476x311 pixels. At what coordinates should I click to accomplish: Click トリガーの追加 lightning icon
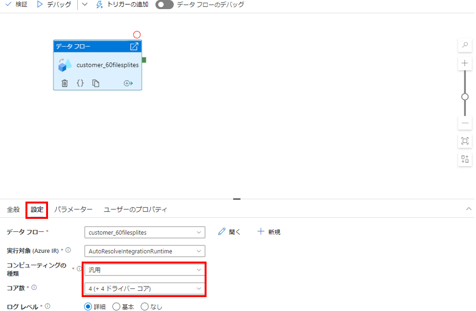[x=99, y=4]
